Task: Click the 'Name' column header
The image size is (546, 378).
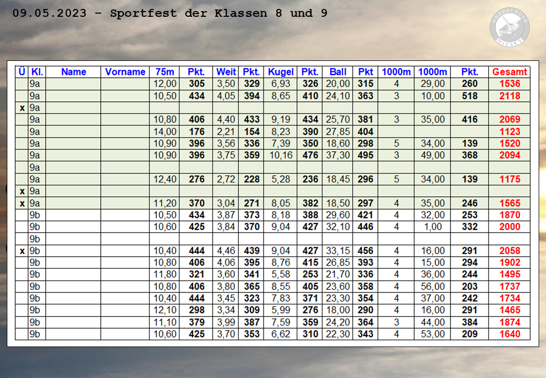Action: 73,72
